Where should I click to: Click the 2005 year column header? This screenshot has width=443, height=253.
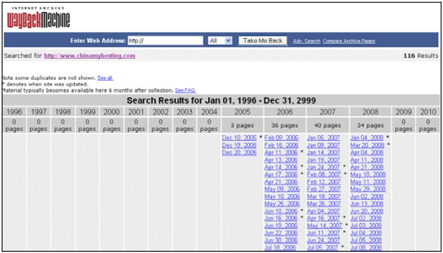(242, 112)
